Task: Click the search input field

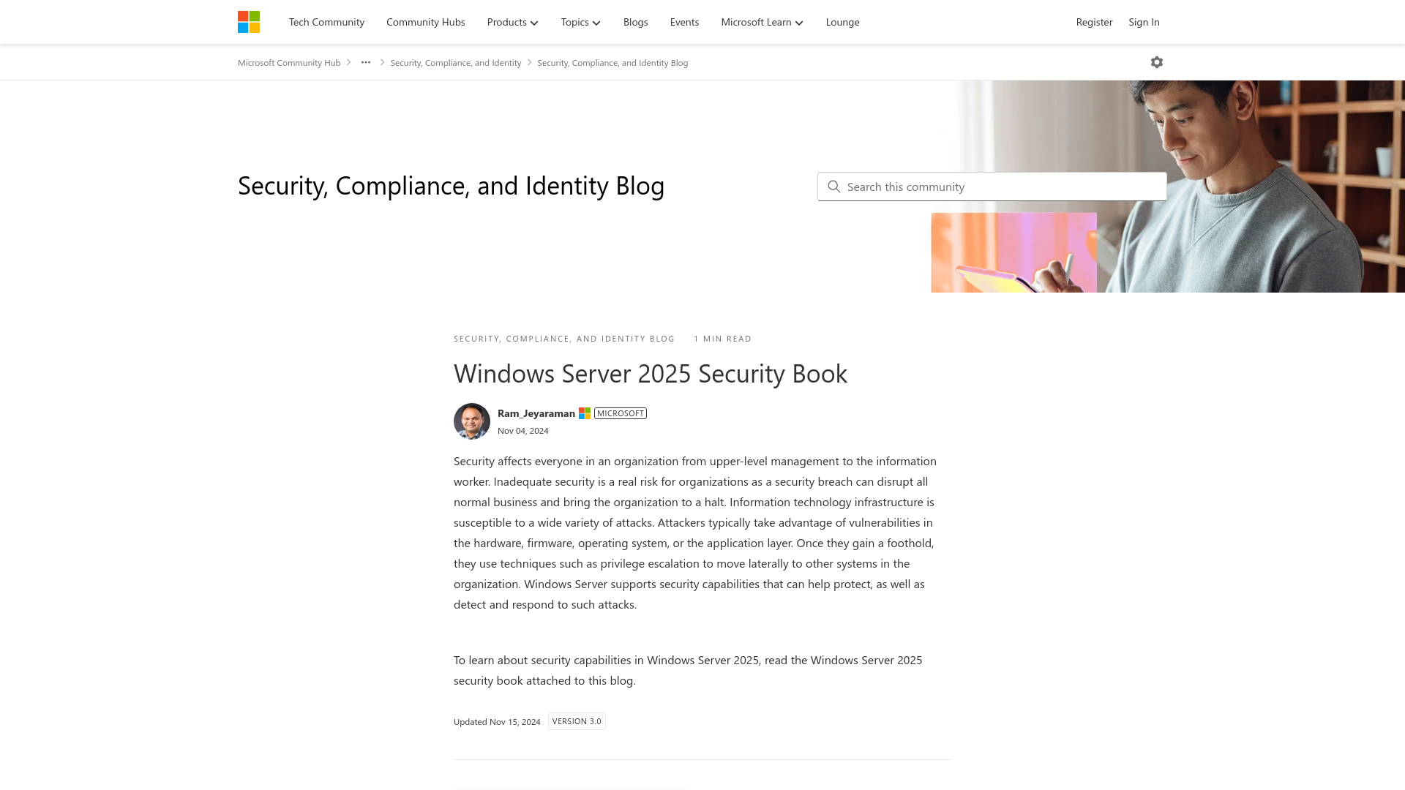Action: (991, 185)
